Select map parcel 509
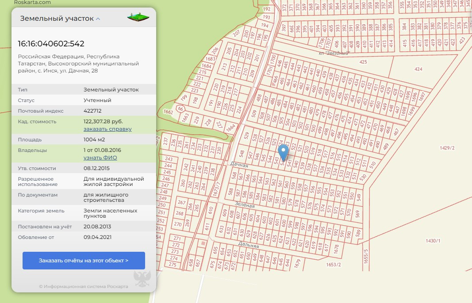This screenshot has width=472, height=303. coord(254,114)
